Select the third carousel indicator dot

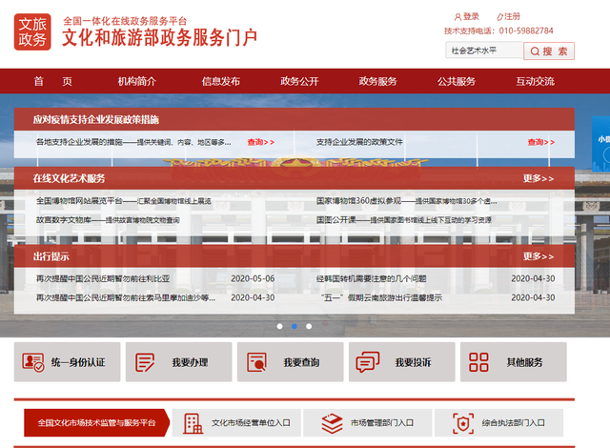pyautogui.click(x=310, y=326)
